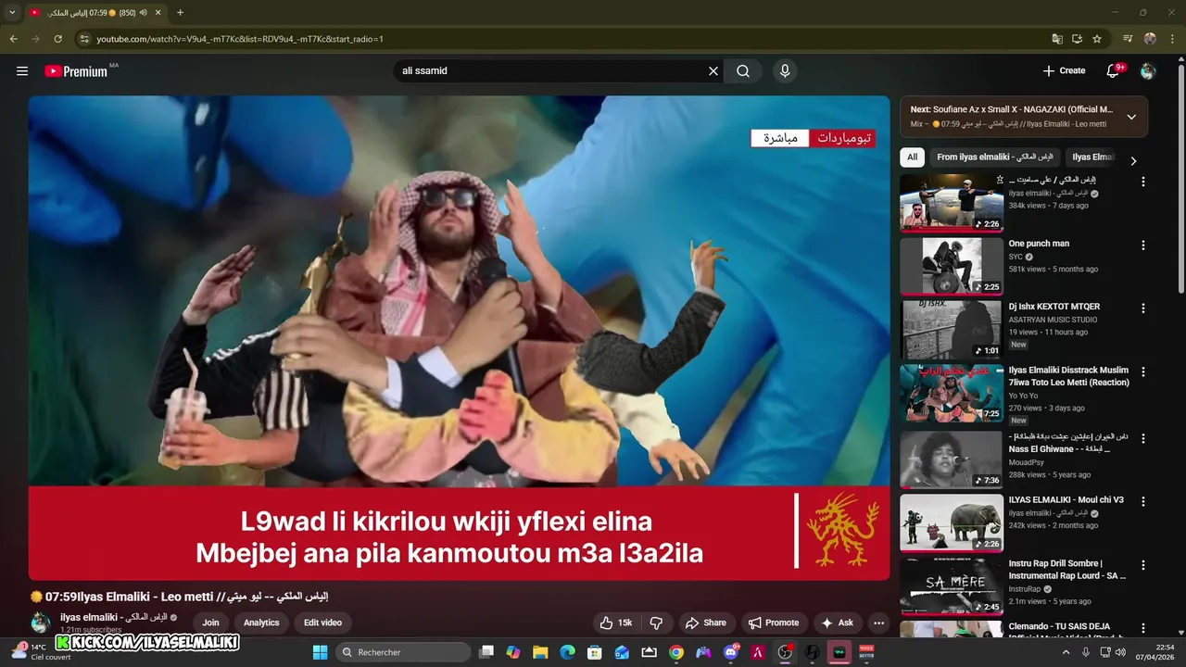Like the video (15k thumbs up)
Viewport: 1186px width, 667px height.
click(615, 623)
